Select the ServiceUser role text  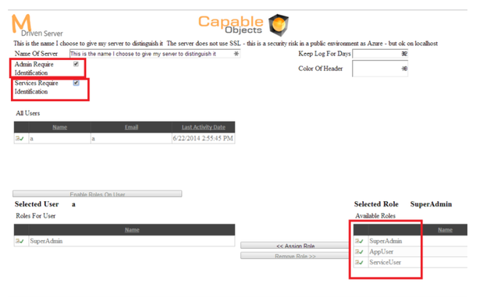point(385,262)
